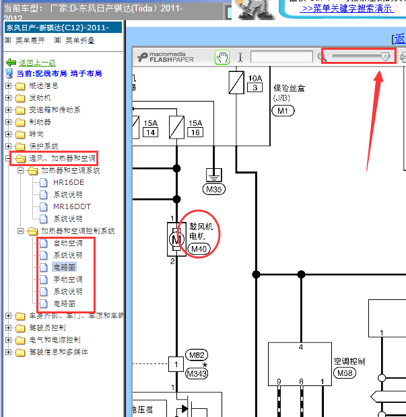
Task: Open 系统说明 under MR16DDT
Action: click(68, 219)
